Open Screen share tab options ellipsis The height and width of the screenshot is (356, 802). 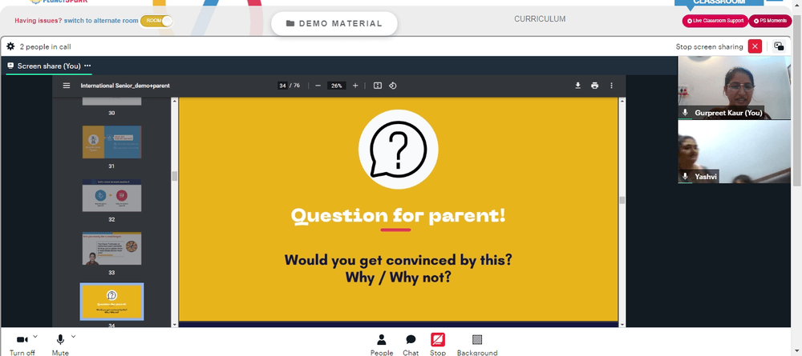[x=87, y=66]
